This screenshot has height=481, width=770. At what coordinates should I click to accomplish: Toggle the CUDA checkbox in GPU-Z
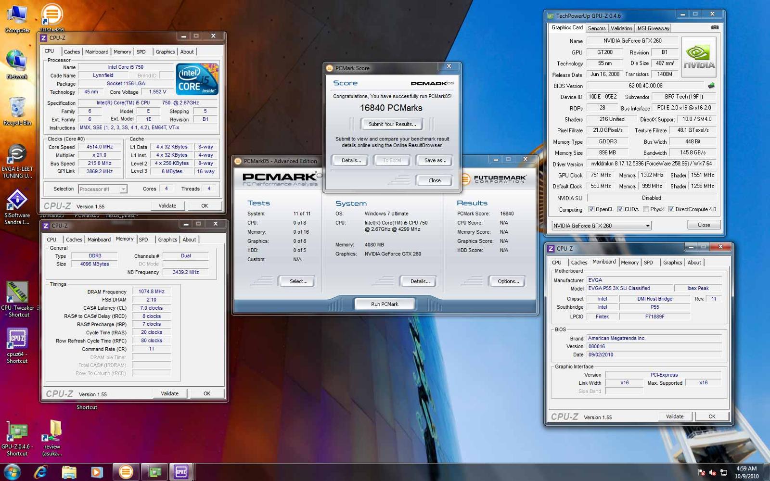coord(620,209)
